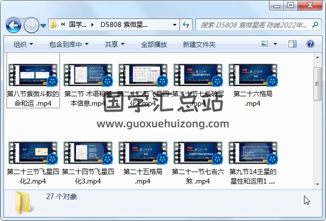The height and width of the screenshot is (221, 326).
Task: Select video 第八节紫微斗数的命和运.mp4 thumbnail
Action: pyautogui.click(x=33, y=75)
